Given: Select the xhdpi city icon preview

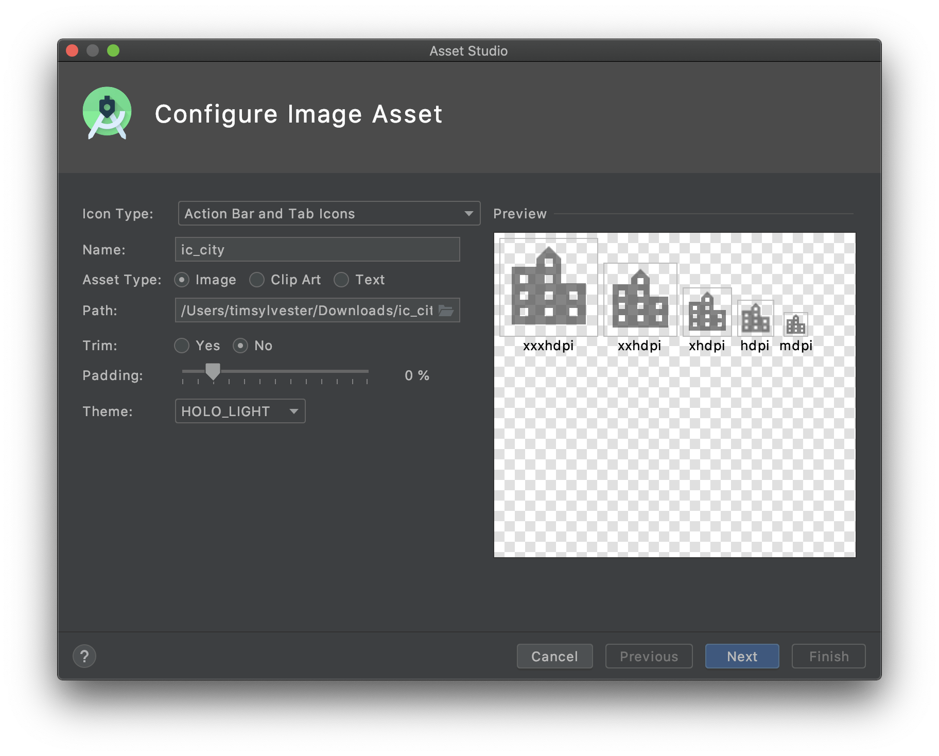Looking at the screenshot, I should [x=707, y=312].
